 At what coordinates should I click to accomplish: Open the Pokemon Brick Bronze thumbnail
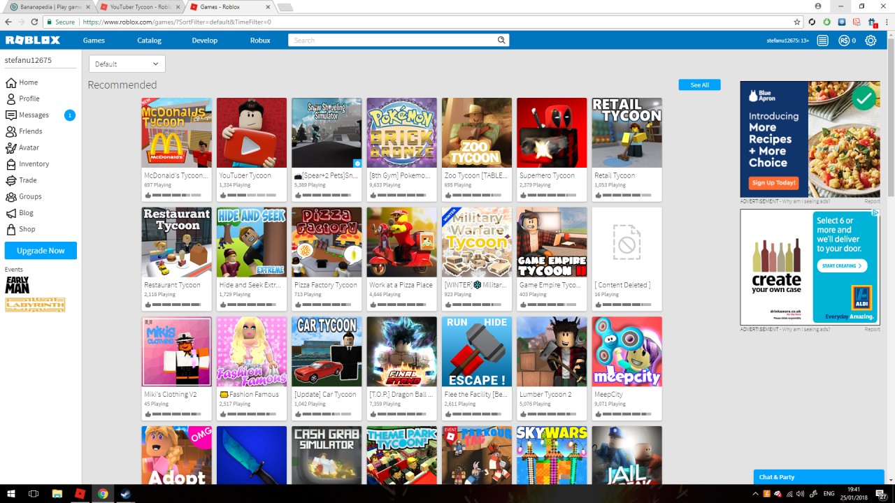coord(401,133)
